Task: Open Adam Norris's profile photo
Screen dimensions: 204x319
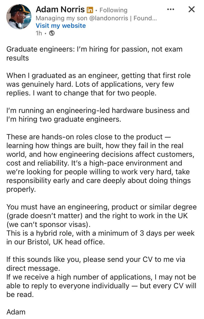Action: coord(19,16)
